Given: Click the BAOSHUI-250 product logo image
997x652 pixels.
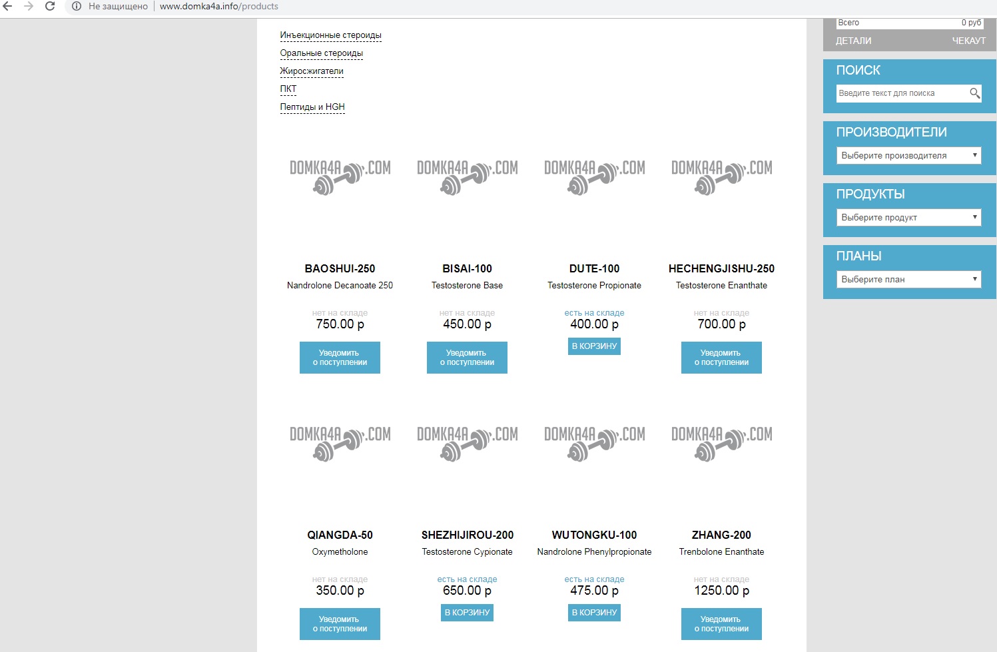Looking at the screenshot, I should click(340, 177).
